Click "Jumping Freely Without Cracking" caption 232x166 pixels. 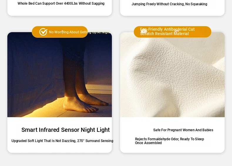[169, 4]
